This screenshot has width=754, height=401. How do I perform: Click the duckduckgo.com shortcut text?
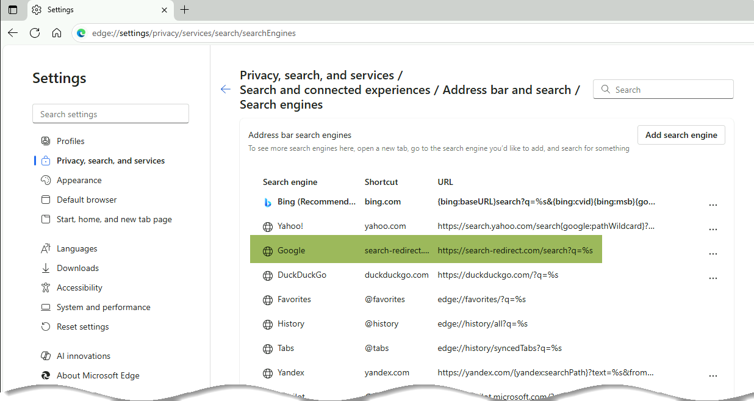click(x=397, y=275)
